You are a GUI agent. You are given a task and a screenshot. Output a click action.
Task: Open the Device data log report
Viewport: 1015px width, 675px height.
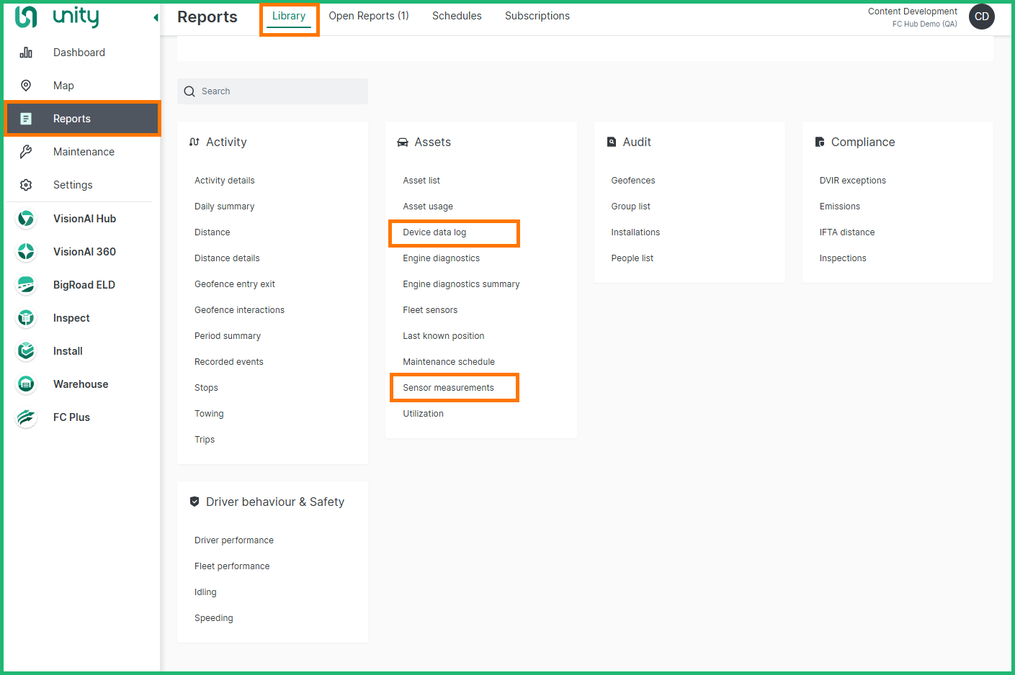click(x=434, y=232)
